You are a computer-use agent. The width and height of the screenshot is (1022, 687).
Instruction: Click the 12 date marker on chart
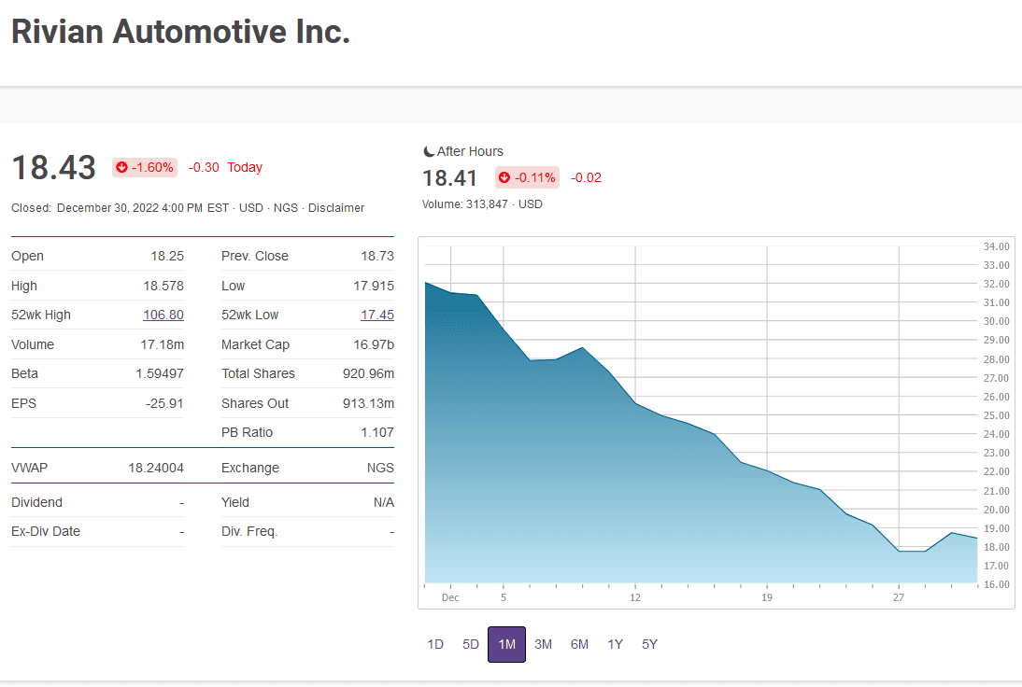635,597
